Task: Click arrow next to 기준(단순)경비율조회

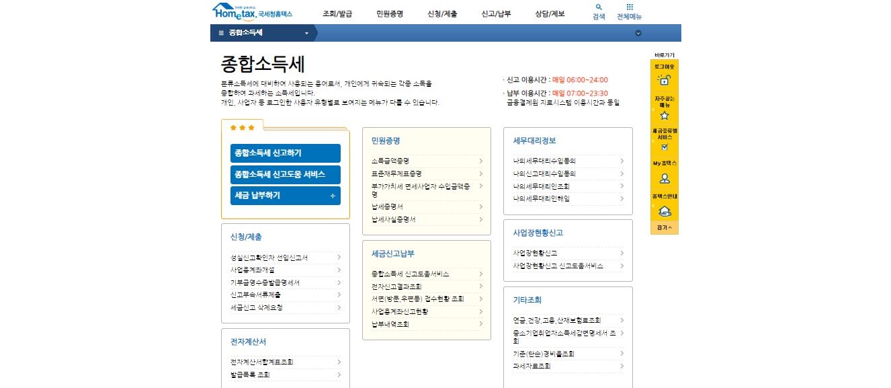Action: pos(622,354)
